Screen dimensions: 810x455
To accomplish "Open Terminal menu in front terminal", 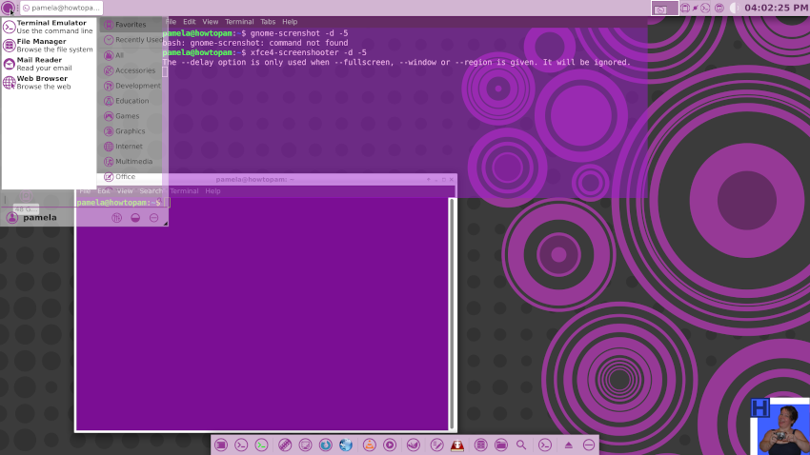I will coord(185,191).
